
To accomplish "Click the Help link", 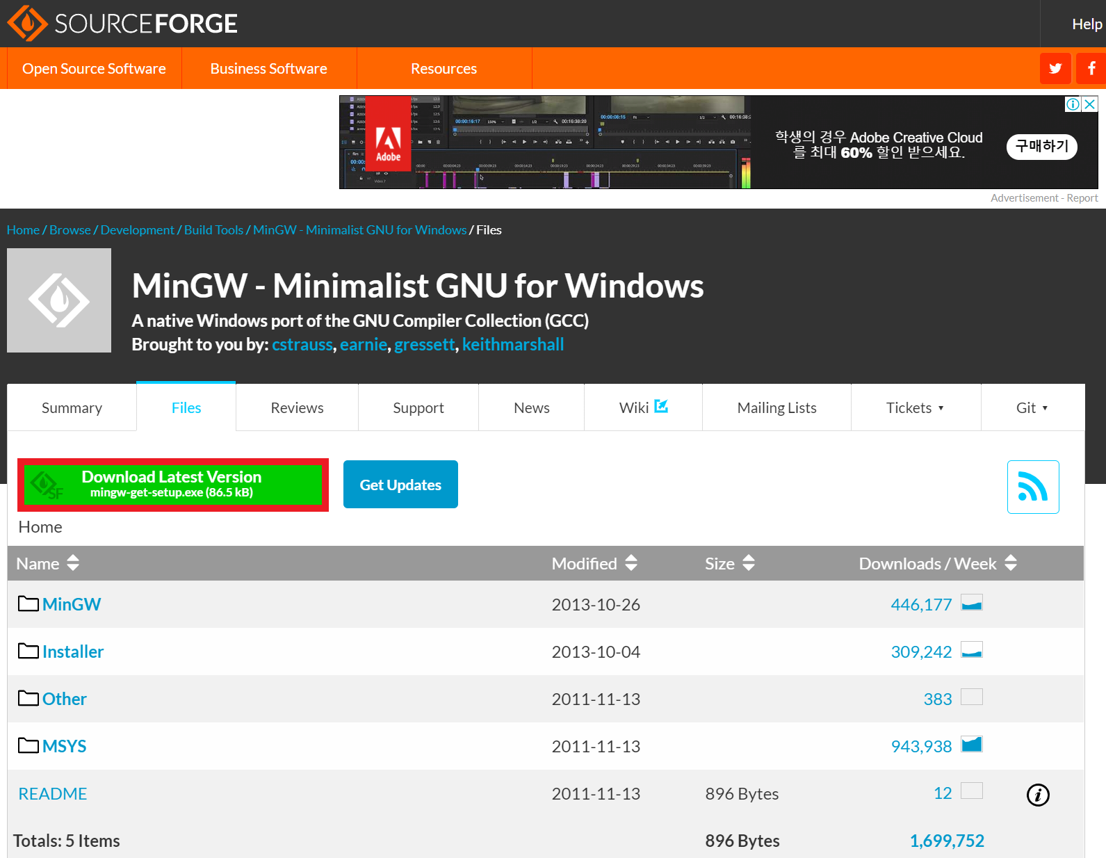I will pyautogui.click(x=1087, y=24).
